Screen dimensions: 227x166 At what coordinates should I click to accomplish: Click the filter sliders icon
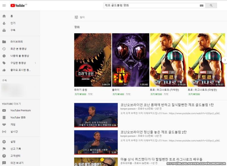[76, 17]
